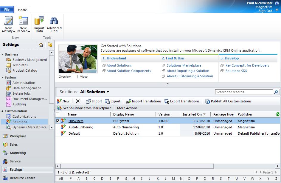The width and height of the screenshot is (281, 183).
Task: Click Get Solutions from Marketplace
Action: coord(84,108)
